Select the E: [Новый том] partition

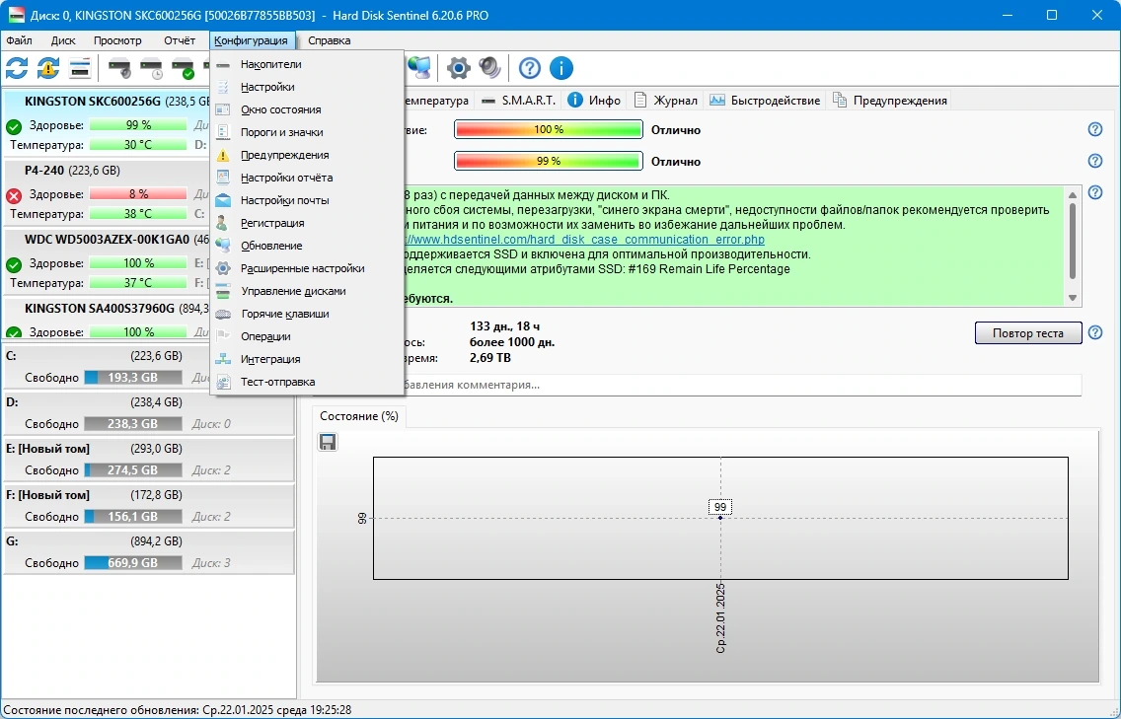149,459
